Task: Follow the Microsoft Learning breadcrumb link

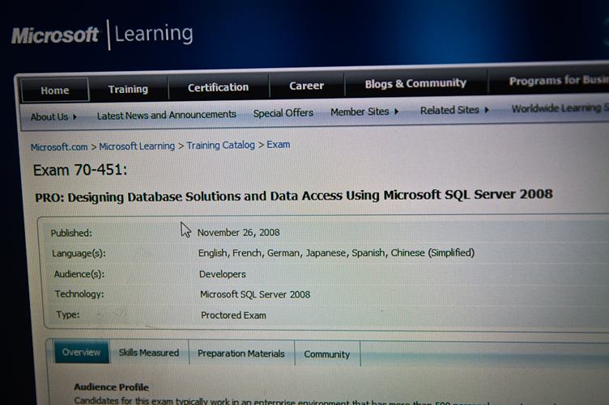Action: (x=137, y=146)
